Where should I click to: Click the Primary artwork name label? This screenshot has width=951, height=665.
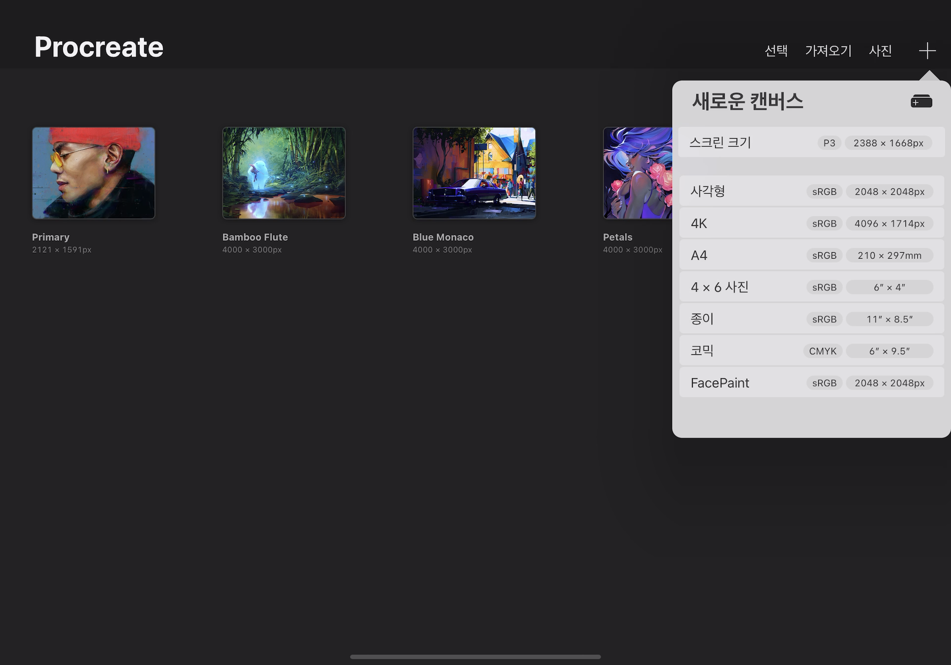point(51,237)
